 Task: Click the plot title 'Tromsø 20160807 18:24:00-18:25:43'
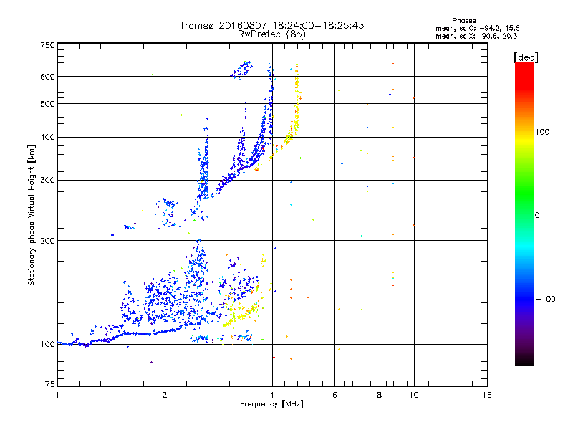271,25
